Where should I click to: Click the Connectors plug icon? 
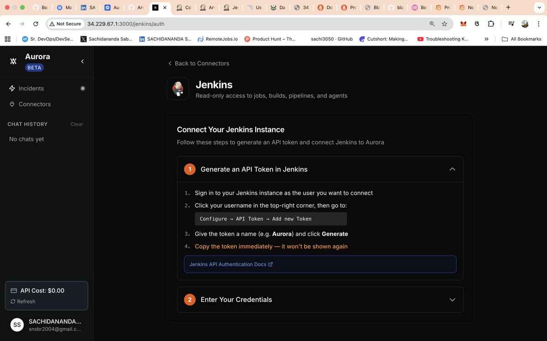pyautogui.click(x=12, y=104)
